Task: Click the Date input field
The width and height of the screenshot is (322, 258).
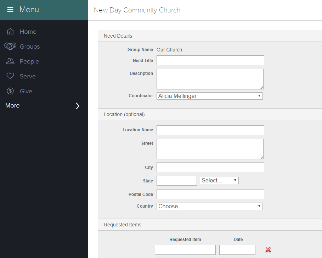Action: [237, 250]
